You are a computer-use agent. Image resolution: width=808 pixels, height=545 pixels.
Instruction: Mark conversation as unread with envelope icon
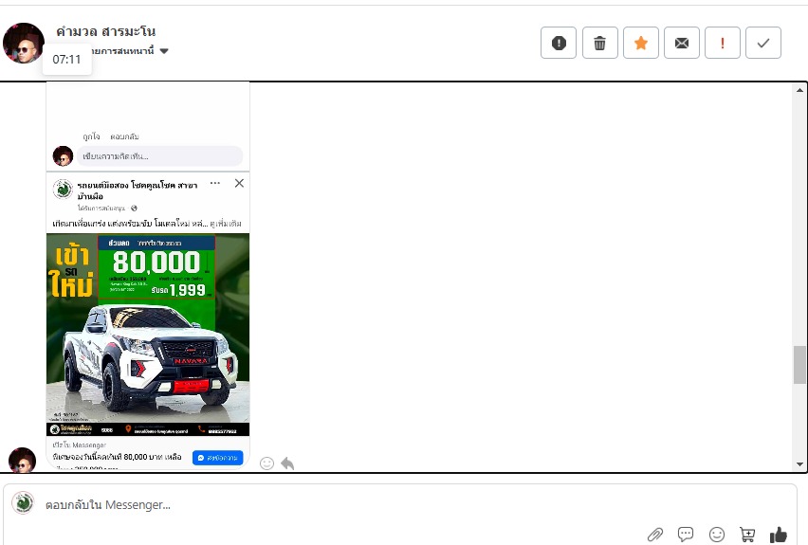[x=682, y=43]
